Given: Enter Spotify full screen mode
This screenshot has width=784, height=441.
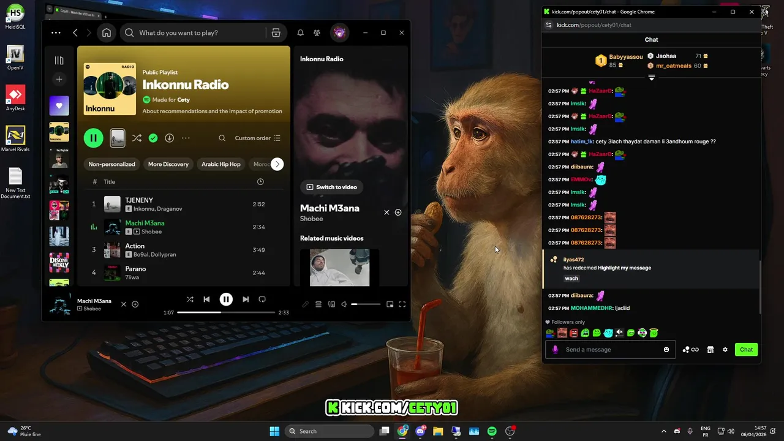Looking at the screenshot, I should tap(402, 304).
